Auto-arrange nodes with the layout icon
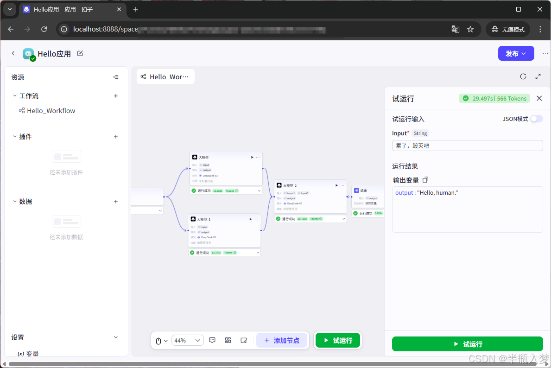The image size is (551, 368). click(x=228, y=340)
